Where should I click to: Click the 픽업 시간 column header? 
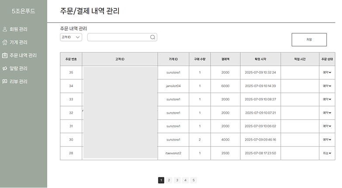[300, 59]
